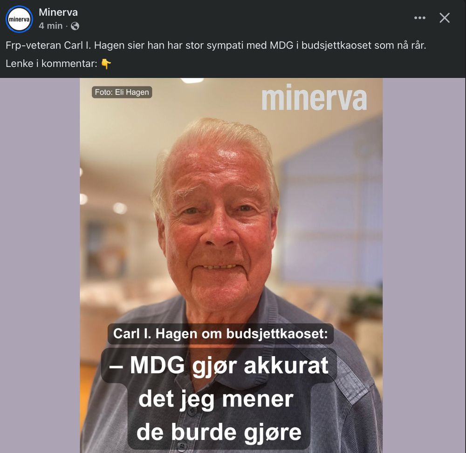Screen dimensions: 466x453
Task: Close the post viewer with the X
Action: (x=445, y=18)
